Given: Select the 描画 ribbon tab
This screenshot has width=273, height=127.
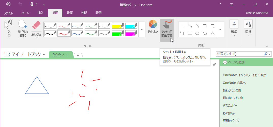Looking at the screenshot, I should click(55, 13).
